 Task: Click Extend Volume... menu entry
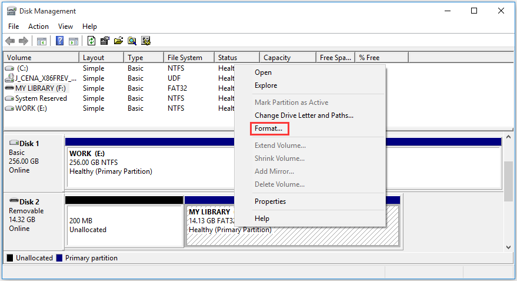click(310, 146)
